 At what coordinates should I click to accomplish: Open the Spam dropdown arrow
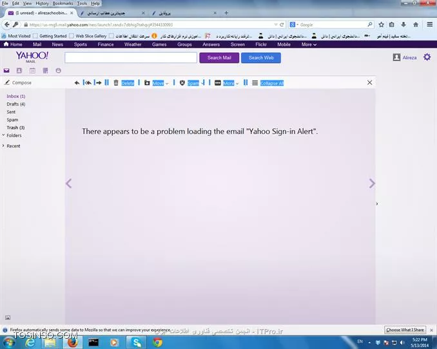[x=203, y=82]
